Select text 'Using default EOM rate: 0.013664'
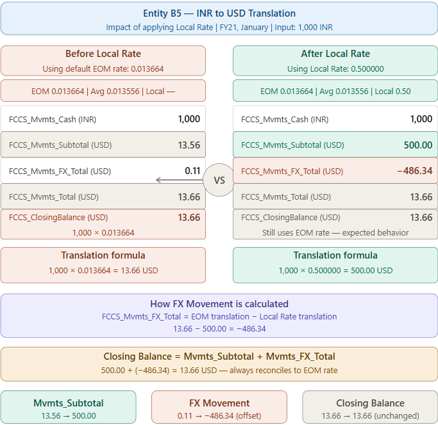The width and height of the screenshot is (438, 425). tap(103, 69)
